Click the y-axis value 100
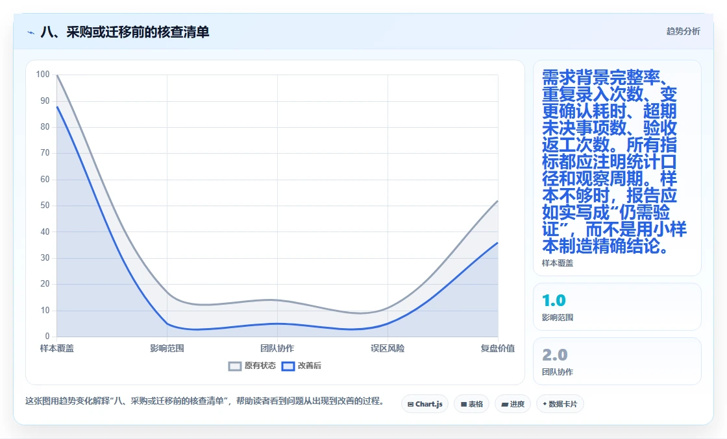The image size is (727, 439). [x=43, y=75]
